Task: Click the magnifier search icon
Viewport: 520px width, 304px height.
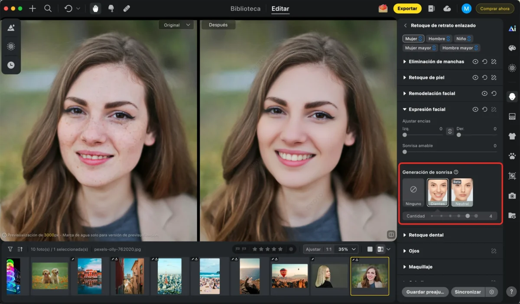Action: coord(48,9)
